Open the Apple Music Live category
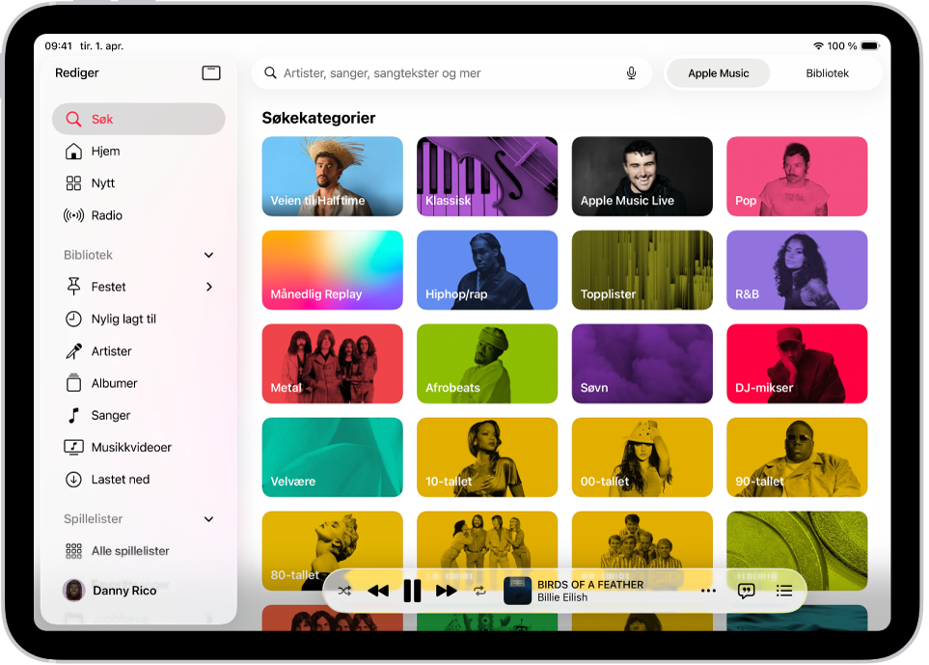Screen dimensions: 929x665 click(642, 177)
